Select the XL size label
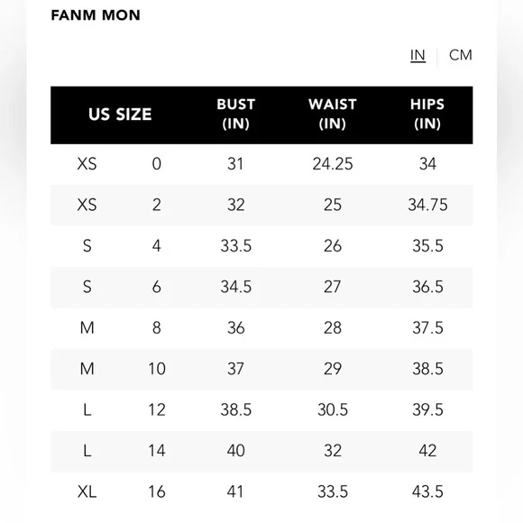Viewport: 523px width, 523px height. [x=87, y=492]
